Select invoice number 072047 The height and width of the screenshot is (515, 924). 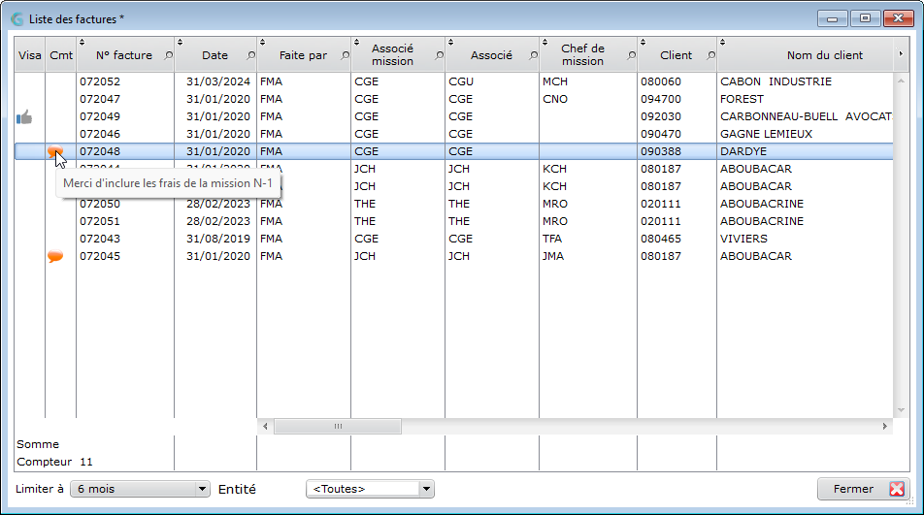tap(100, 100)
